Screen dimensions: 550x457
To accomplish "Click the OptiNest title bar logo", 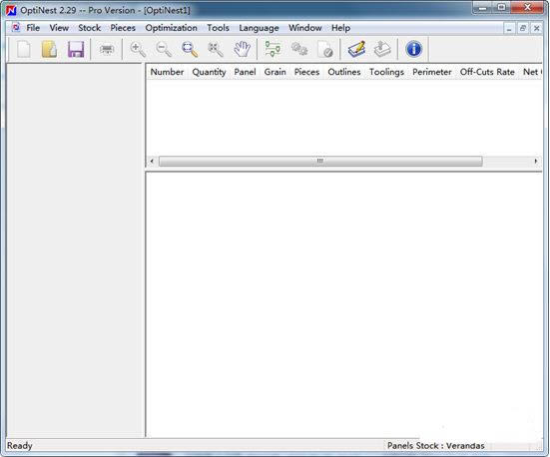I will (x=11, y=10).
